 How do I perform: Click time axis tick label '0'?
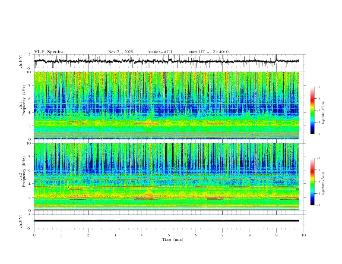(34, 235)
